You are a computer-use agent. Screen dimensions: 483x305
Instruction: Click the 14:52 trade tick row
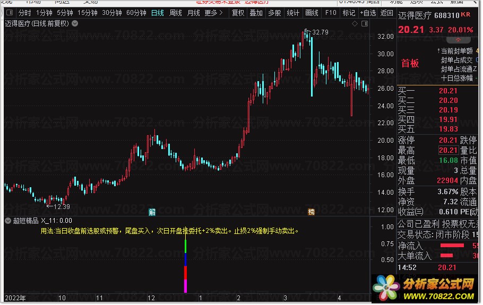point(437,268)
